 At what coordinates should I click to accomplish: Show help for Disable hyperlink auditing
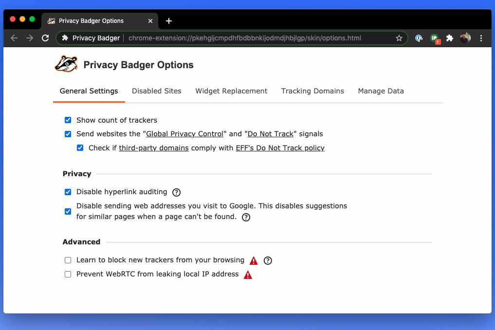[x=177, y=192]
